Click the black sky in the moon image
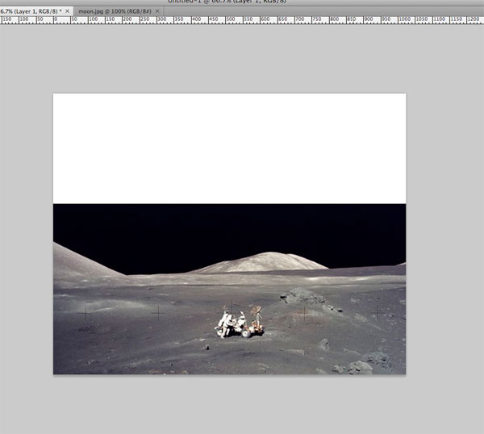 point(229,230)
